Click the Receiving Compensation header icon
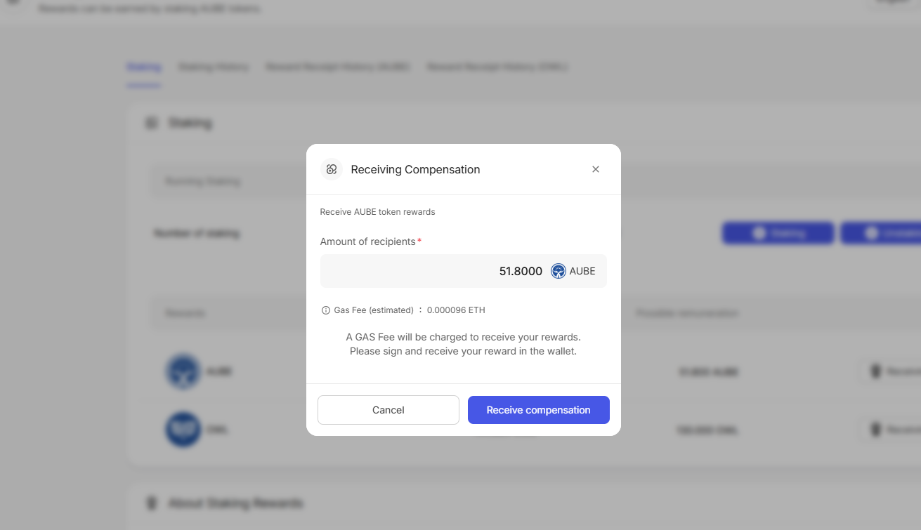The width and height of the screenshot is (921, 530). (331, 169)
